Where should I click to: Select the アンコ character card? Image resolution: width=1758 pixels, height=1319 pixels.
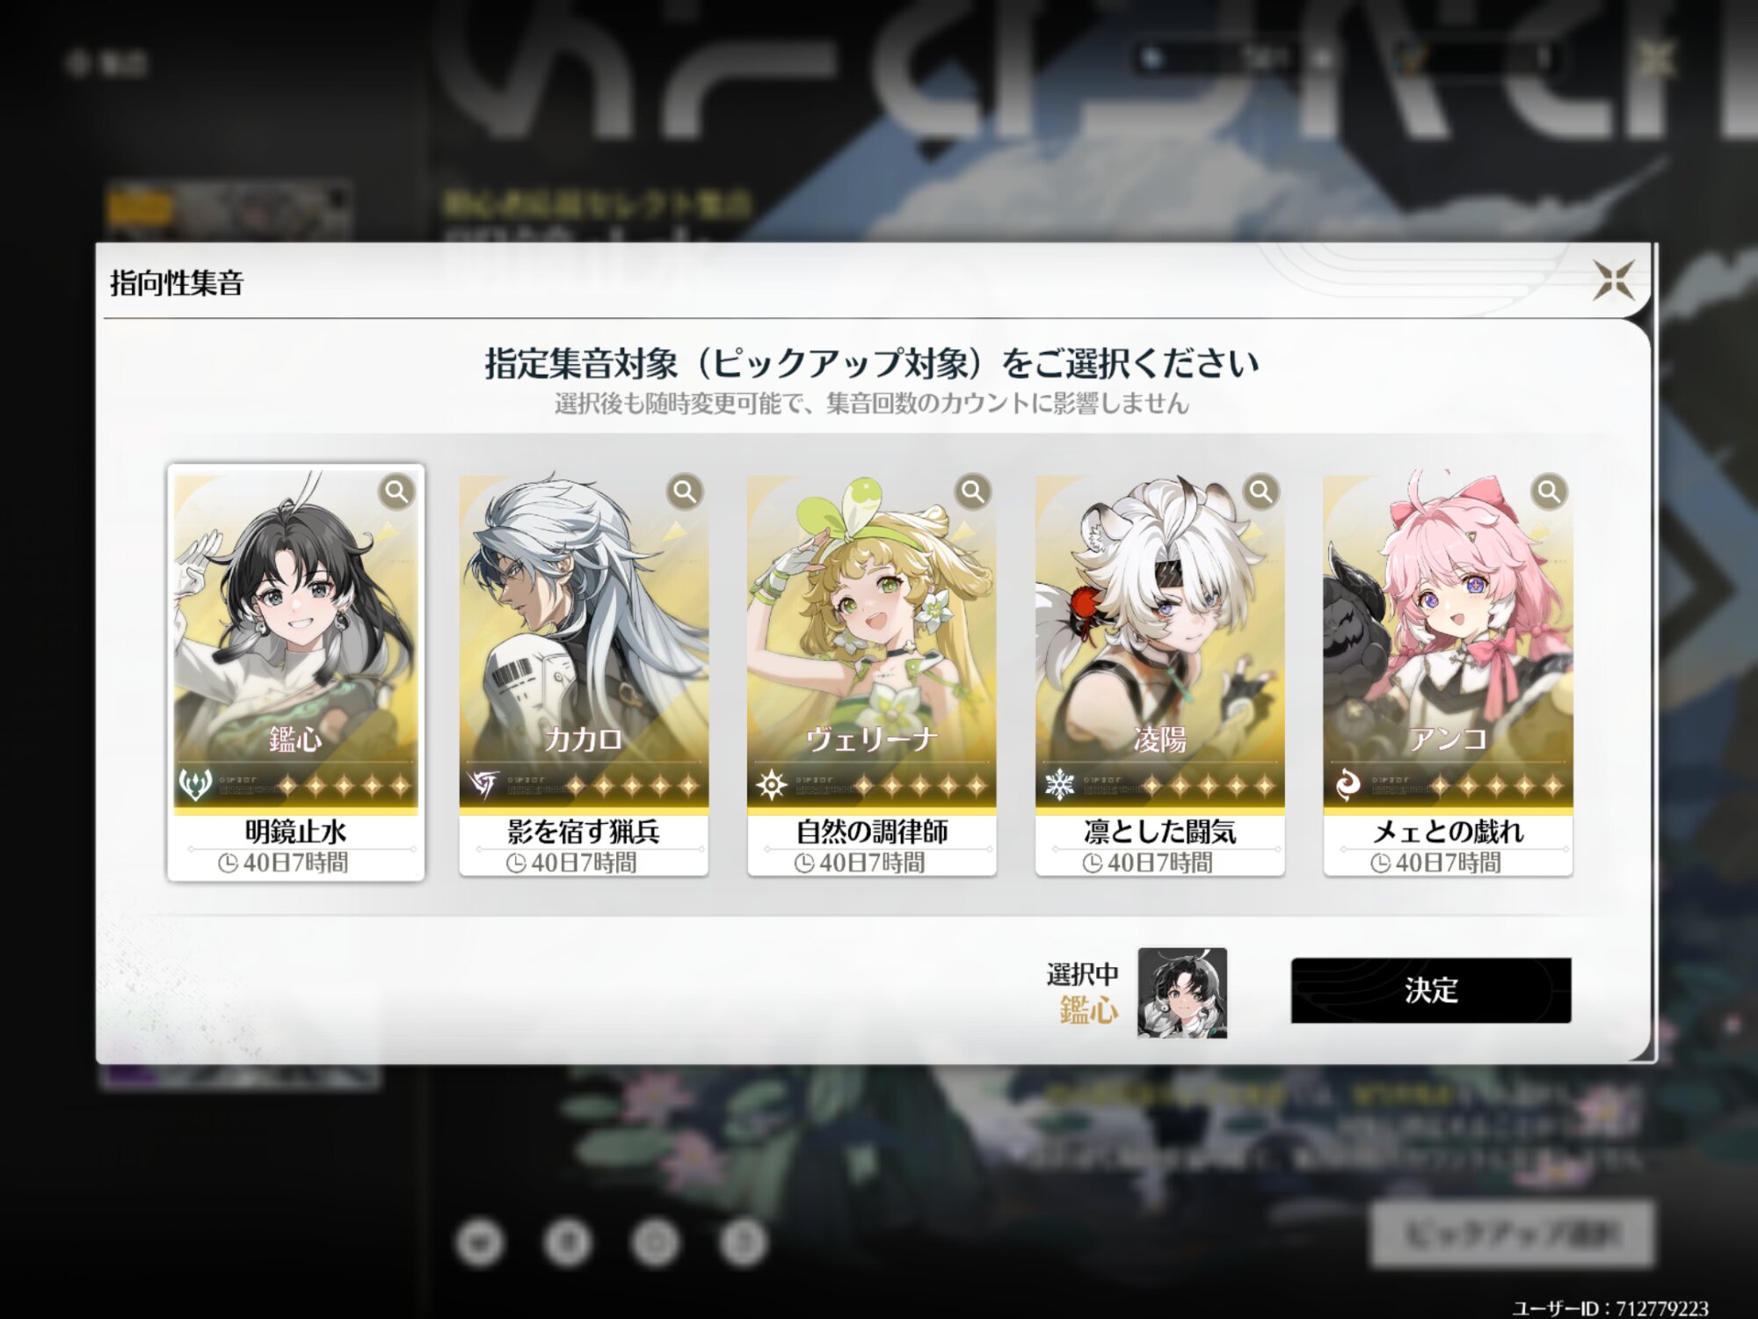click(x=1448, y=675)
